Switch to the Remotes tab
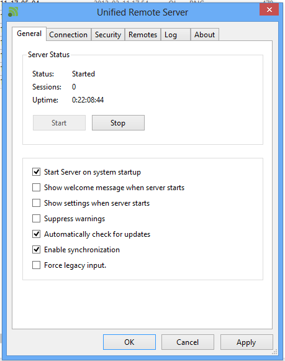This screenshot has height=361, width=285. [x=143, y=35]
